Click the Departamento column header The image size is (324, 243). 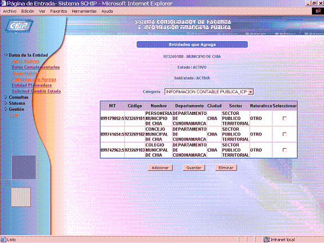pyautogui.click(x=189, y=106)
